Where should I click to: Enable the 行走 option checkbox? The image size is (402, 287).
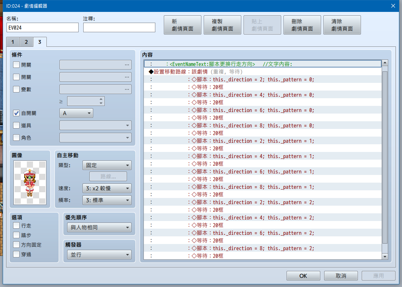coord(16,226)
